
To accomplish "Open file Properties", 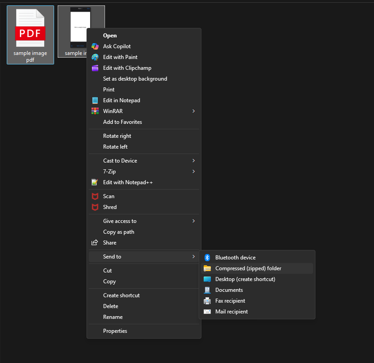I will [116, 331].
